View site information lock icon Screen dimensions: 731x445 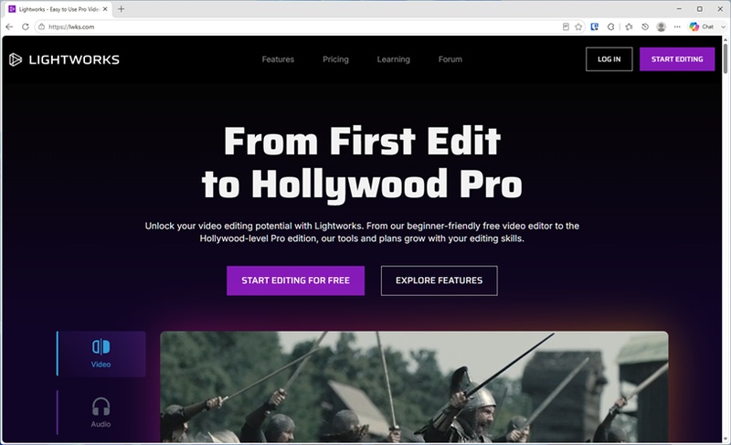pos(41,26)
